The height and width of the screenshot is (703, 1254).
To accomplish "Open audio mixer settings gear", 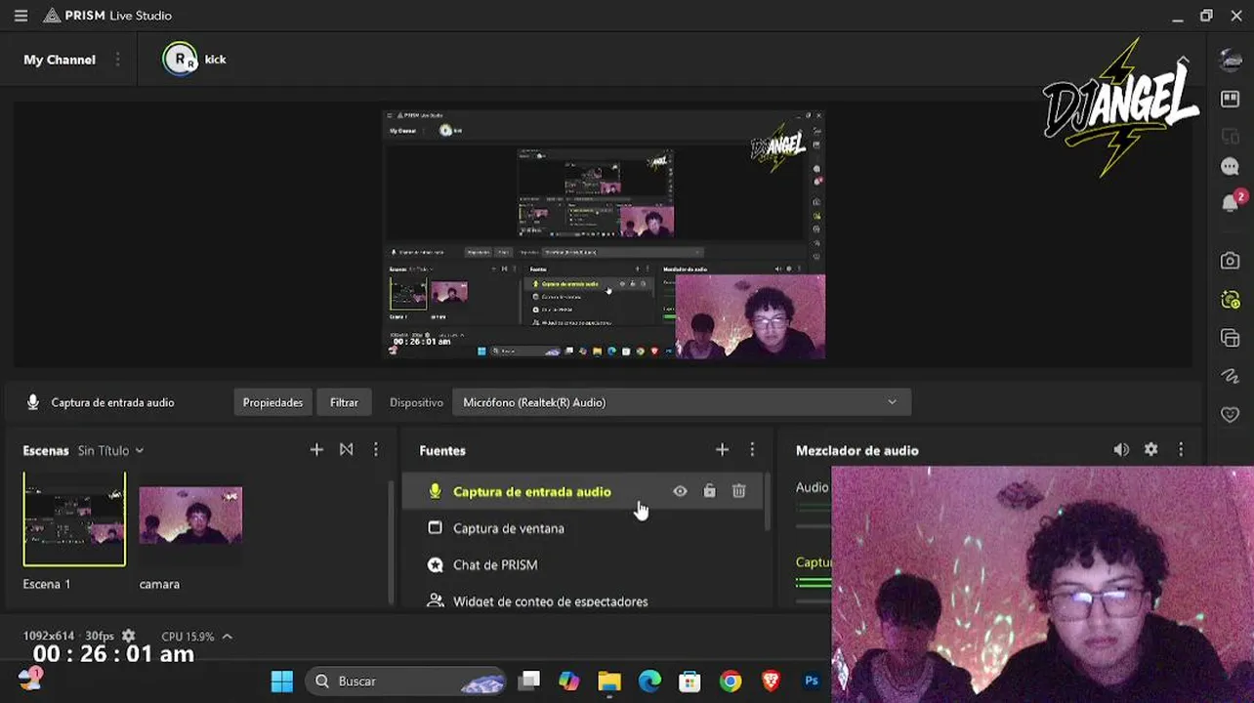I will click(1150, 449).
